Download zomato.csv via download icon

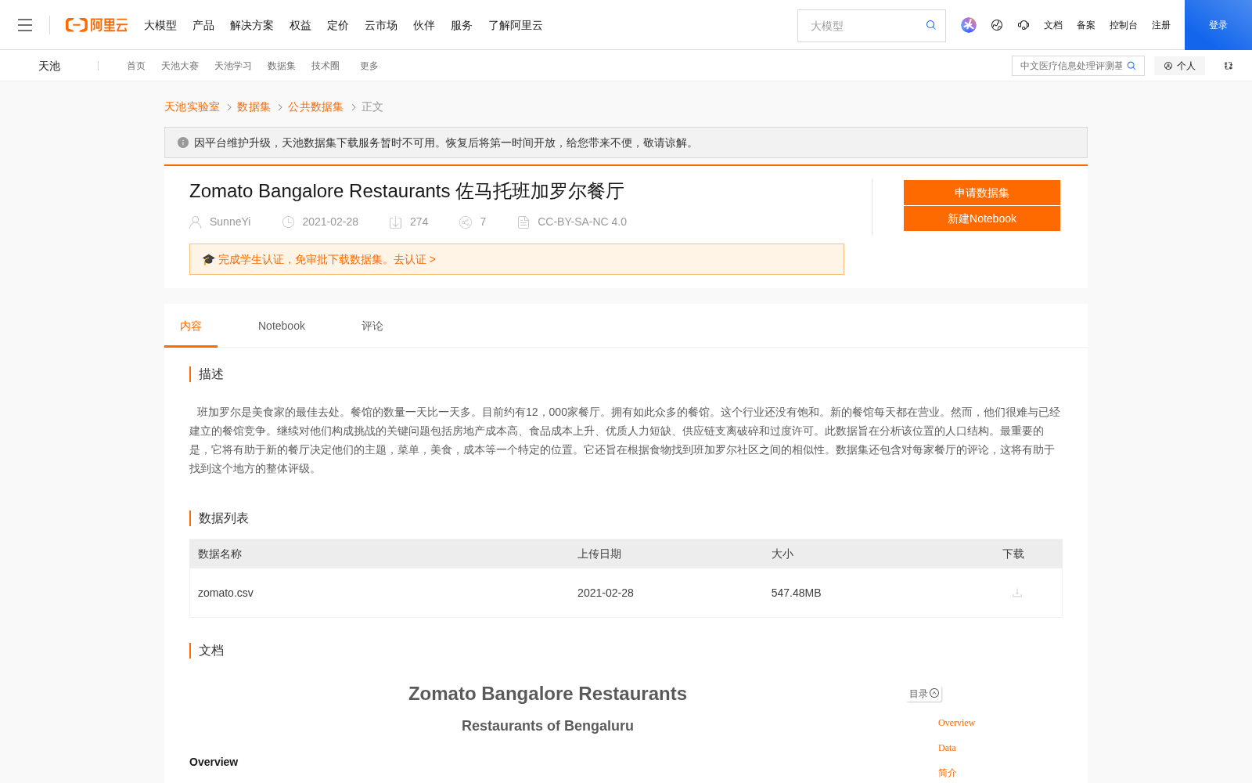coord(1017,593)
